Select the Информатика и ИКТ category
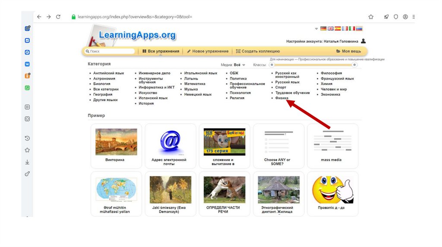This screenshot has width=442, height=247. tap(156, 87)
